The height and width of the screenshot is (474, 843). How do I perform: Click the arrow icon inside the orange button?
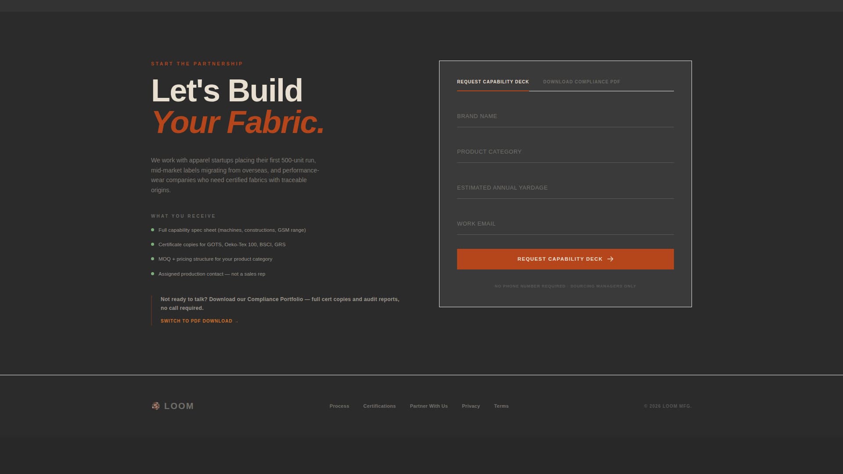click(x=611, y=259)
